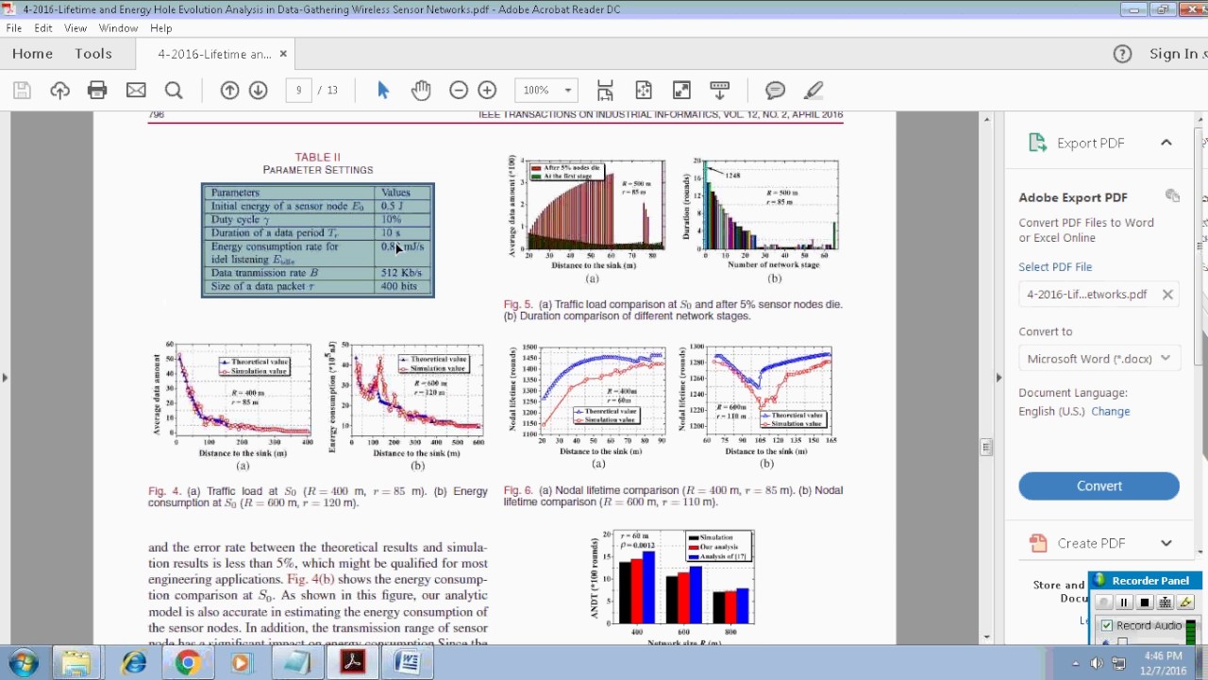Click the document vertical scrollbar thumb

pos(986,448)
